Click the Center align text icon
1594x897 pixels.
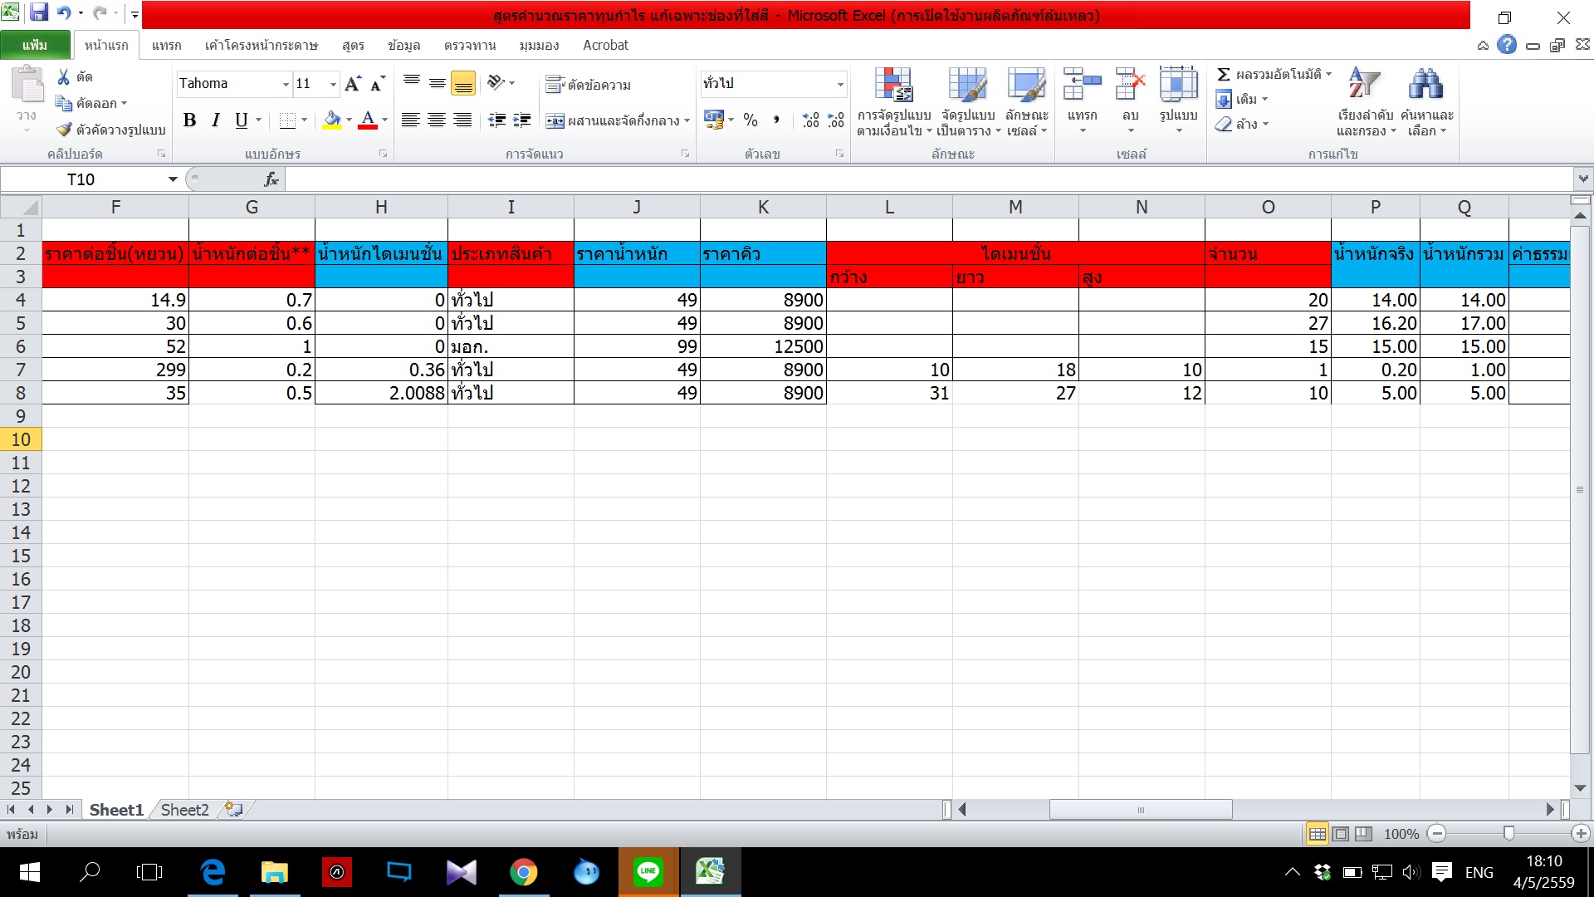(x=437, y=120)
